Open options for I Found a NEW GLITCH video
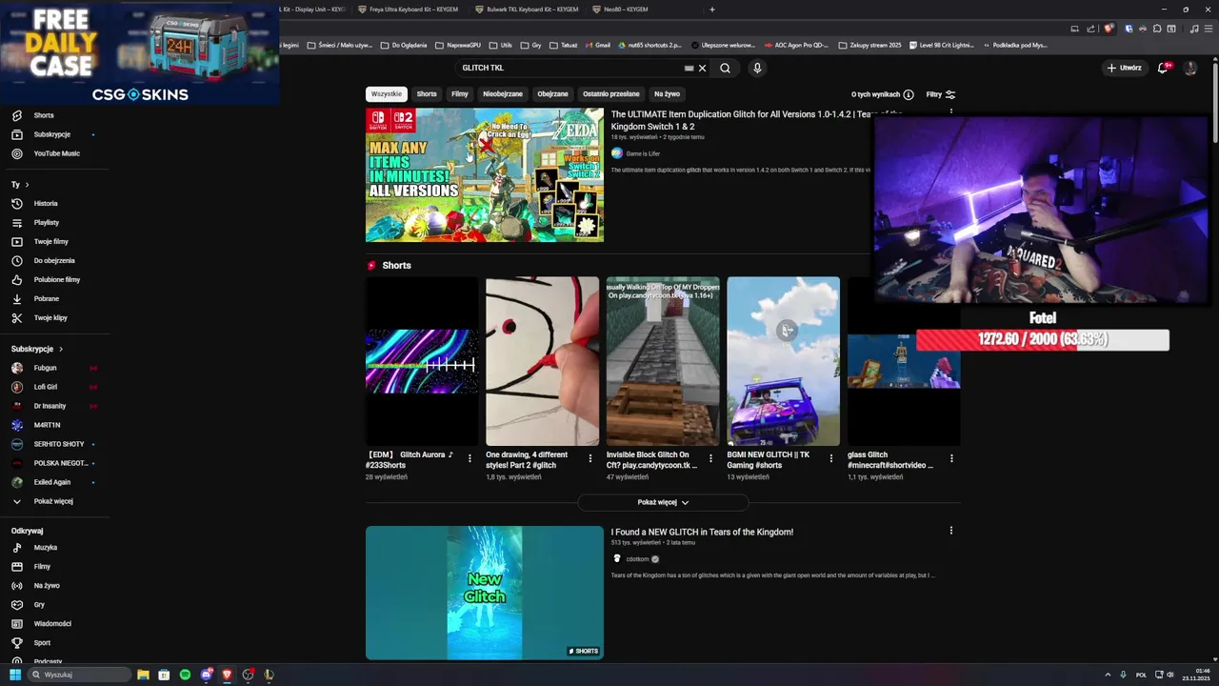 pyautogui.click(x=951, y=531)
